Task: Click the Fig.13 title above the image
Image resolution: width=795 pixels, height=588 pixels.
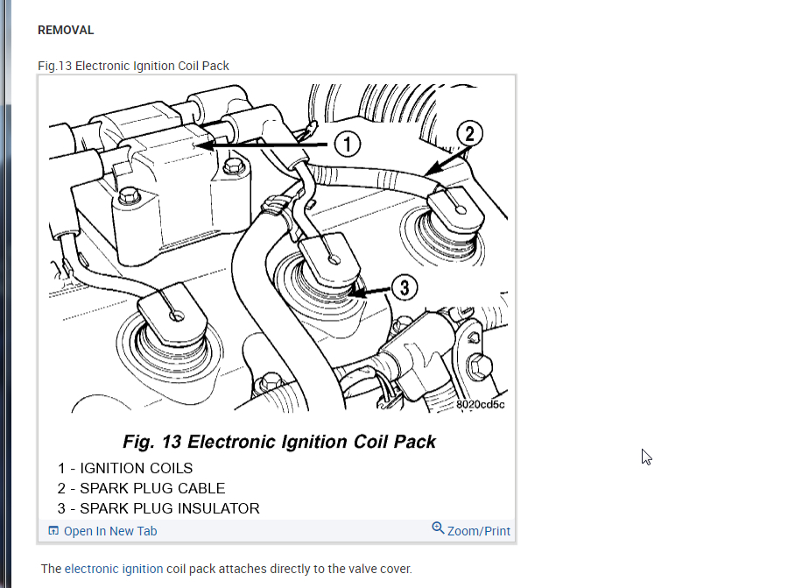Action: click(x=133, y=66)
